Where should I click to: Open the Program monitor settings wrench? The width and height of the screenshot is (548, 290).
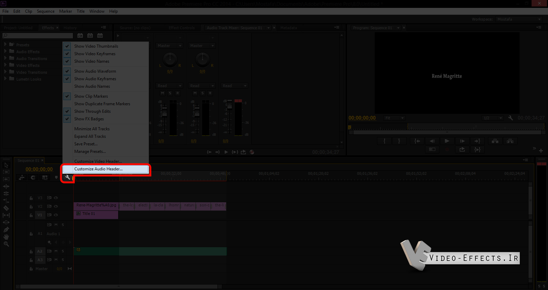pyautogui.click(x=510, y=118)
